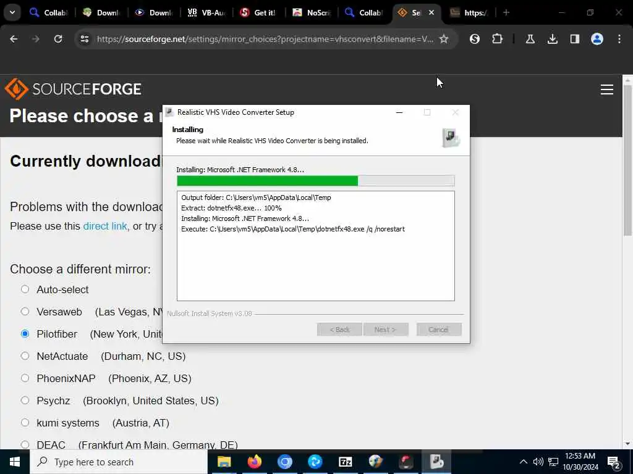Open Chromium from the taskbar
This screenshot has width=633, height=474.
[284, 462]
